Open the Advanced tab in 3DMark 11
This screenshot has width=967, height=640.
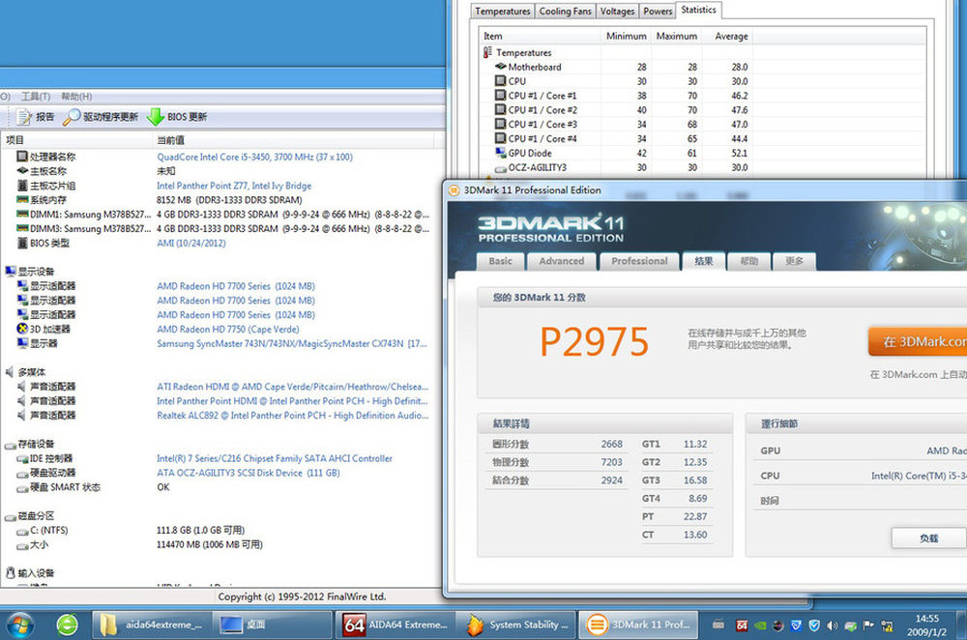(561, 261)
